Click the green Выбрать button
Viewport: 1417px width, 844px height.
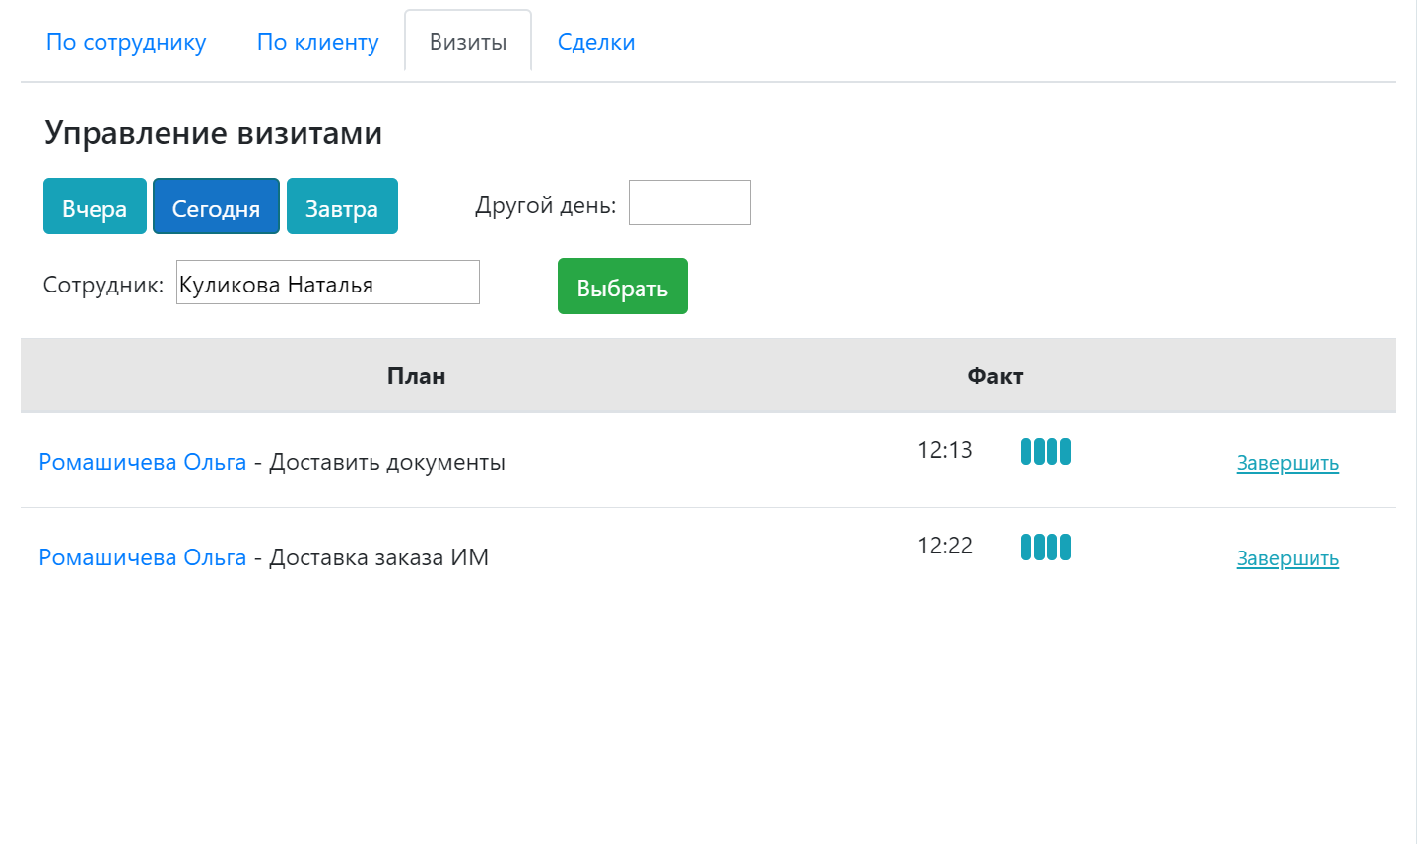tap(622, 287)
